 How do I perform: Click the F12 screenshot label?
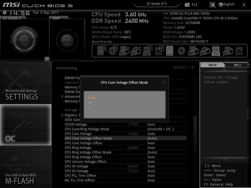[195, 5]
